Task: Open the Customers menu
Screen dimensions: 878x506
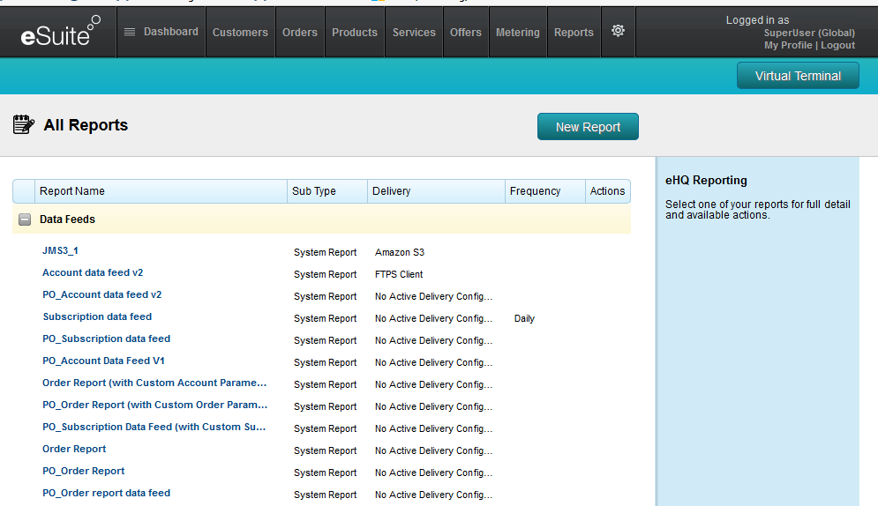Action: 240,33
